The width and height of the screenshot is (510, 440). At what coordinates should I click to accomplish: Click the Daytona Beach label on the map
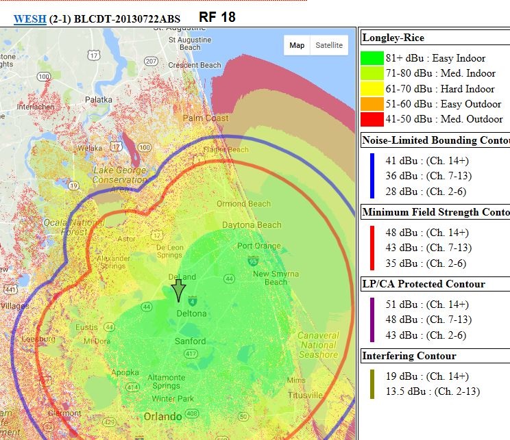pyautogui.click(x=251, y=225)
